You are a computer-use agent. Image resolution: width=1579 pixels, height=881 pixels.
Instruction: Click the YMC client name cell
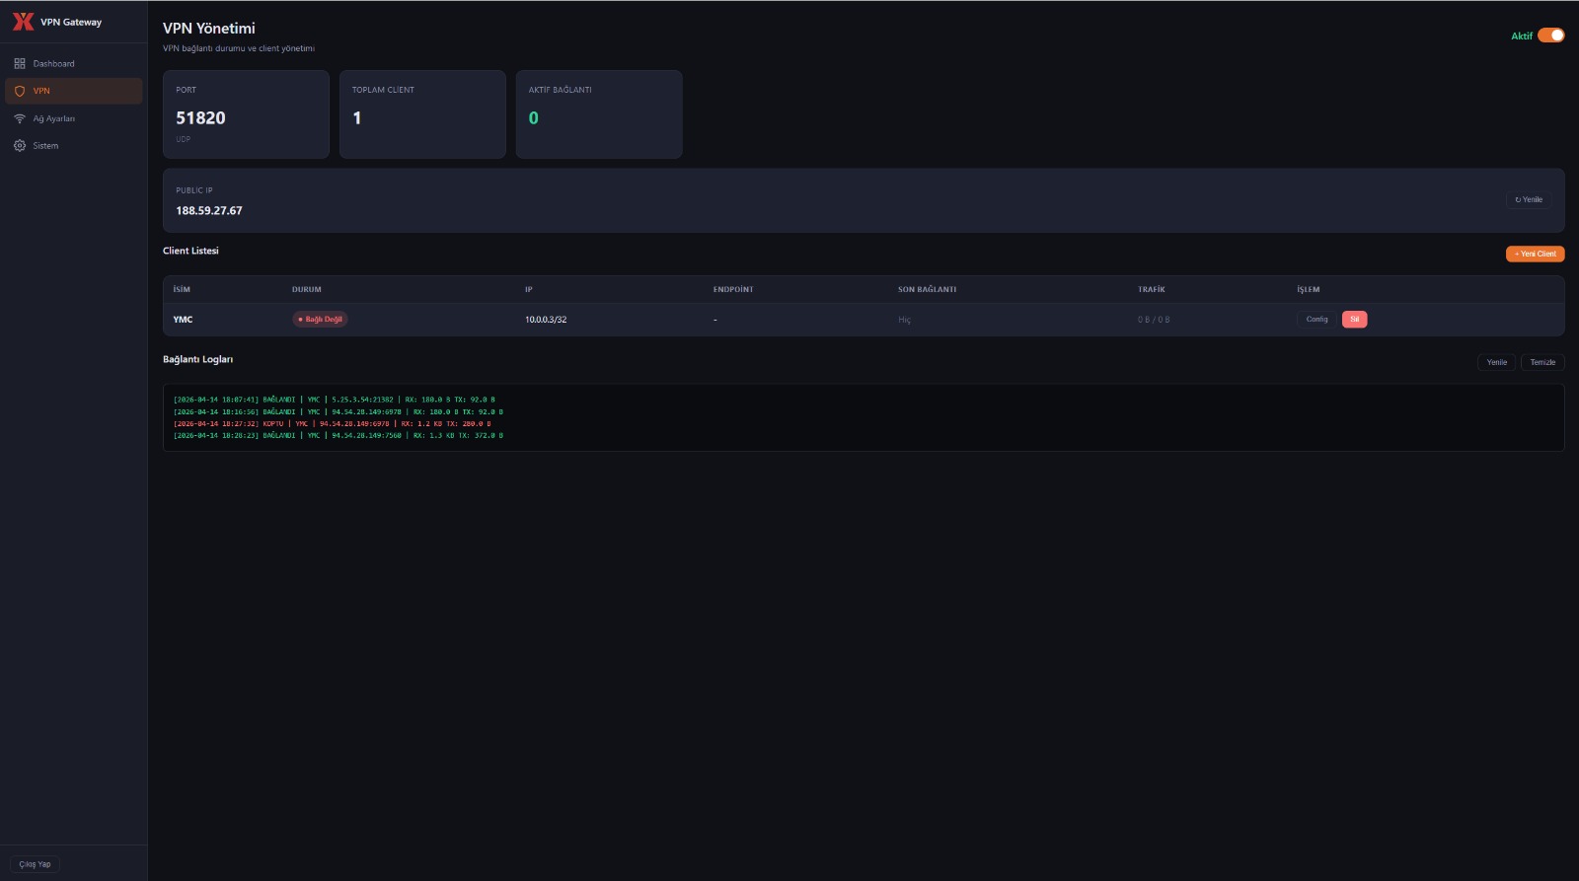(183, 320)
